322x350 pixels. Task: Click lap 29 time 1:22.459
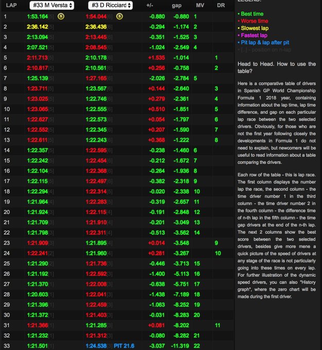tap(96, 305)
